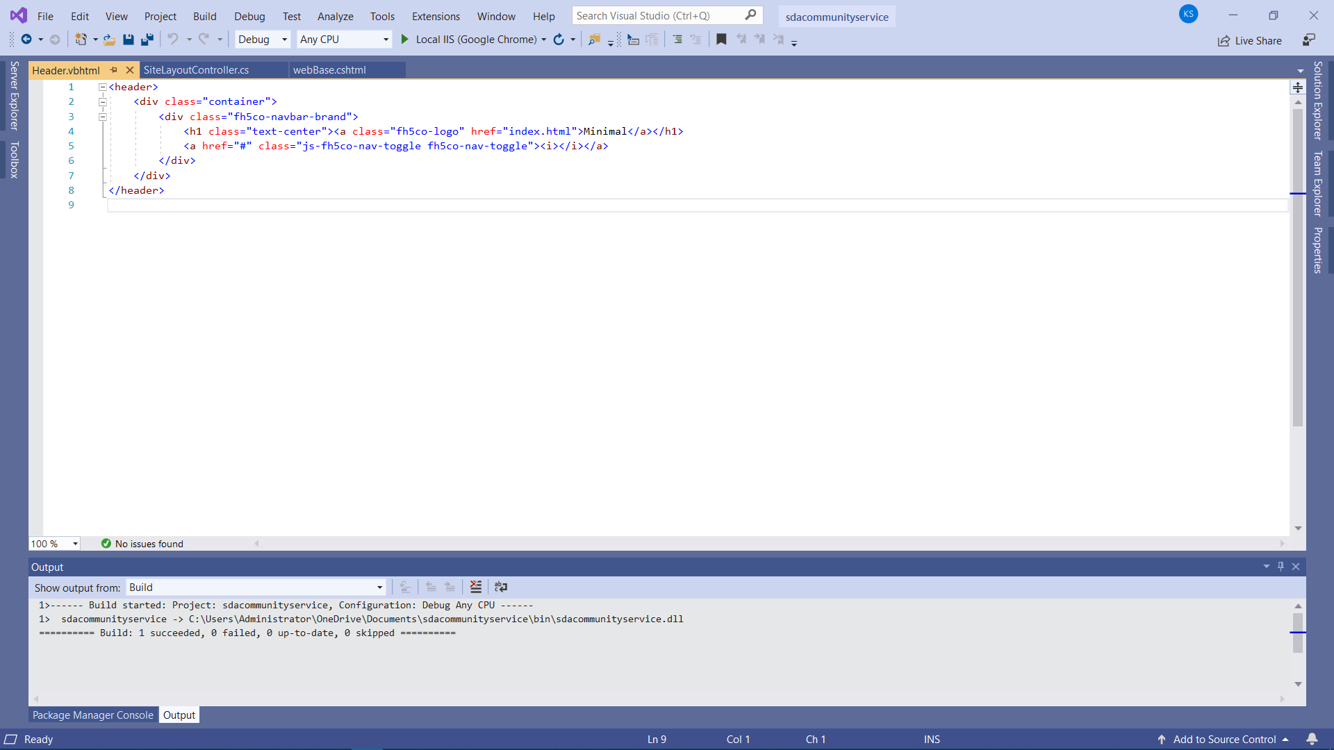
Task: Click the notifications bell icon
Action: [x=1312, y=739]
